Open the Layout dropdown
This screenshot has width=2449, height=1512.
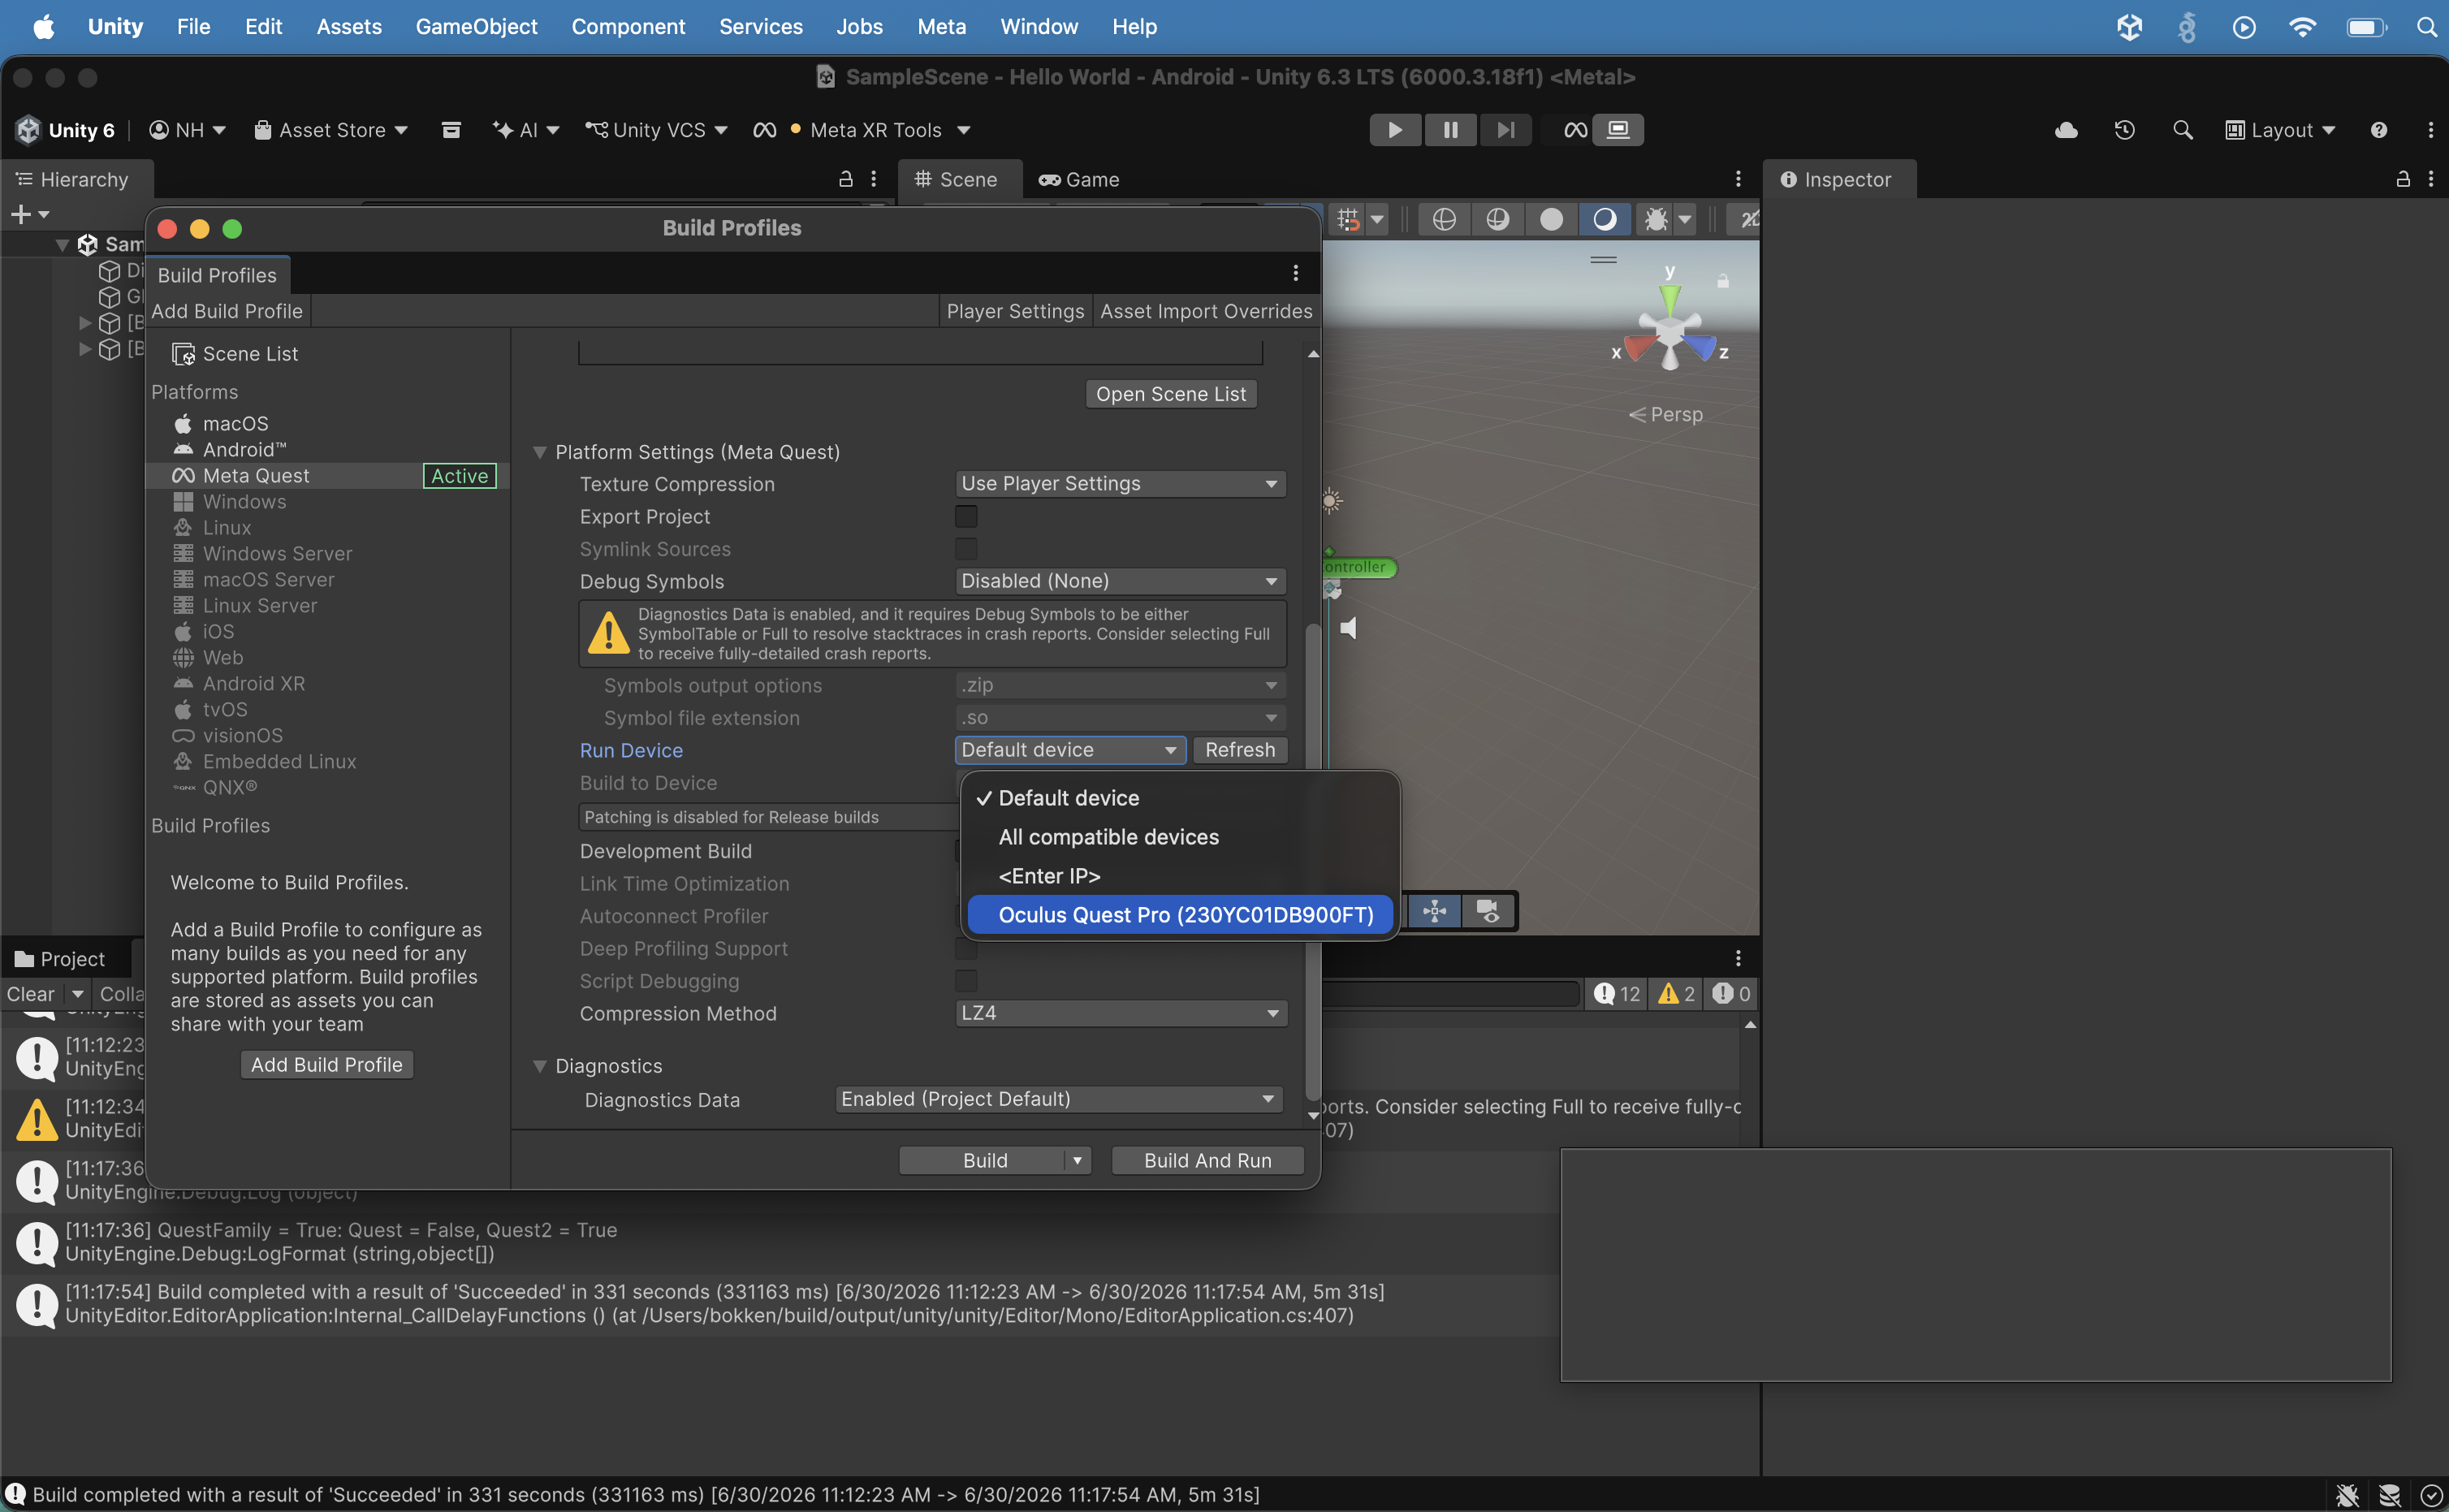click(x=2281, y=130)
